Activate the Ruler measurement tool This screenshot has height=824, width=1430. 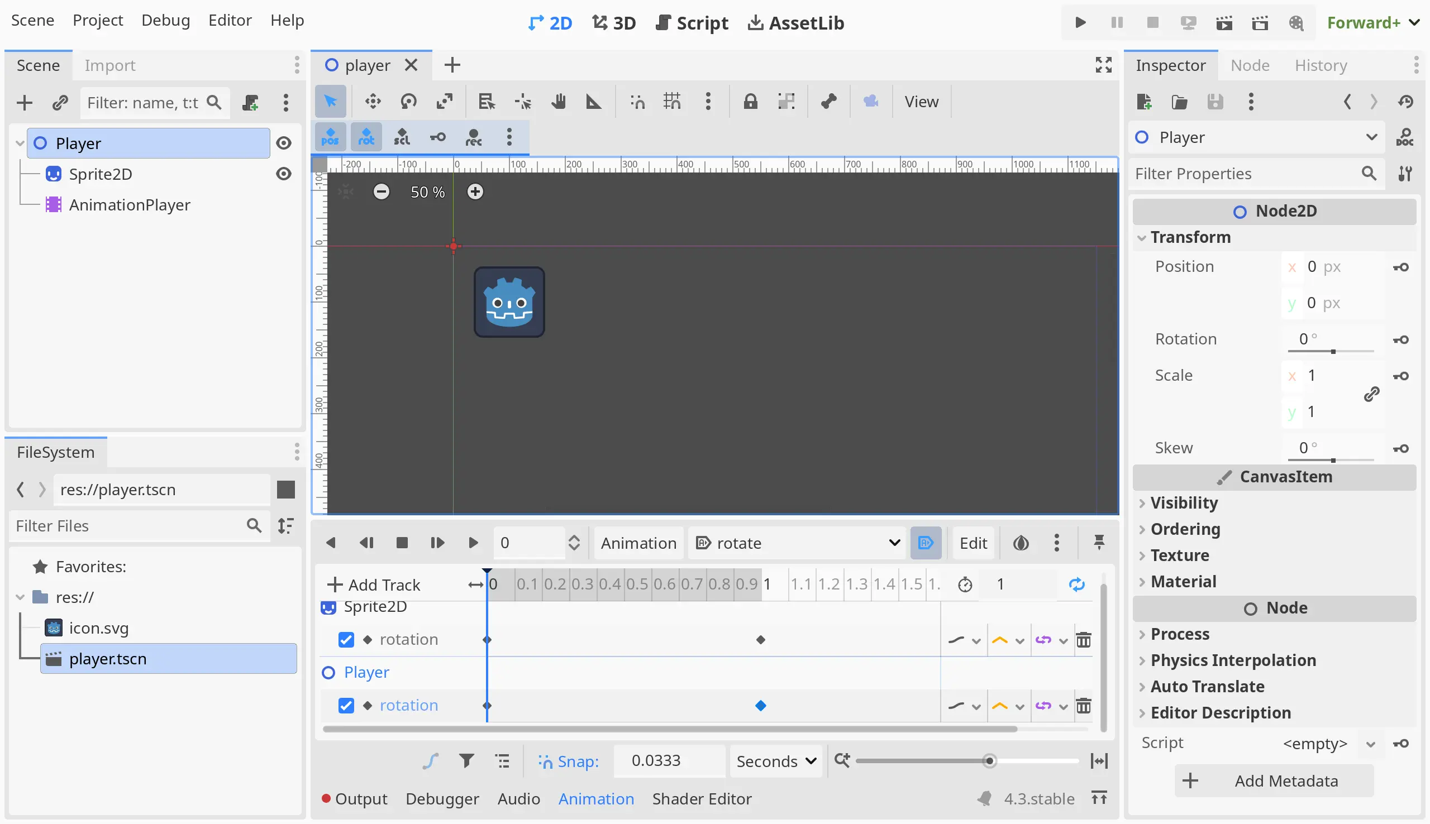[593, 102]
